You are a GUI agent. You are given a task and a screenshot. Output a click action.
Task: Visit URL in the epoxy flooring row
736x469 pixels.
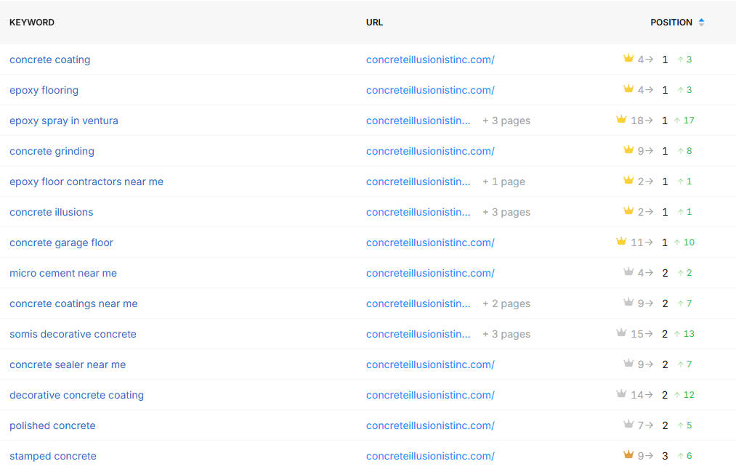tap(430, 90)
